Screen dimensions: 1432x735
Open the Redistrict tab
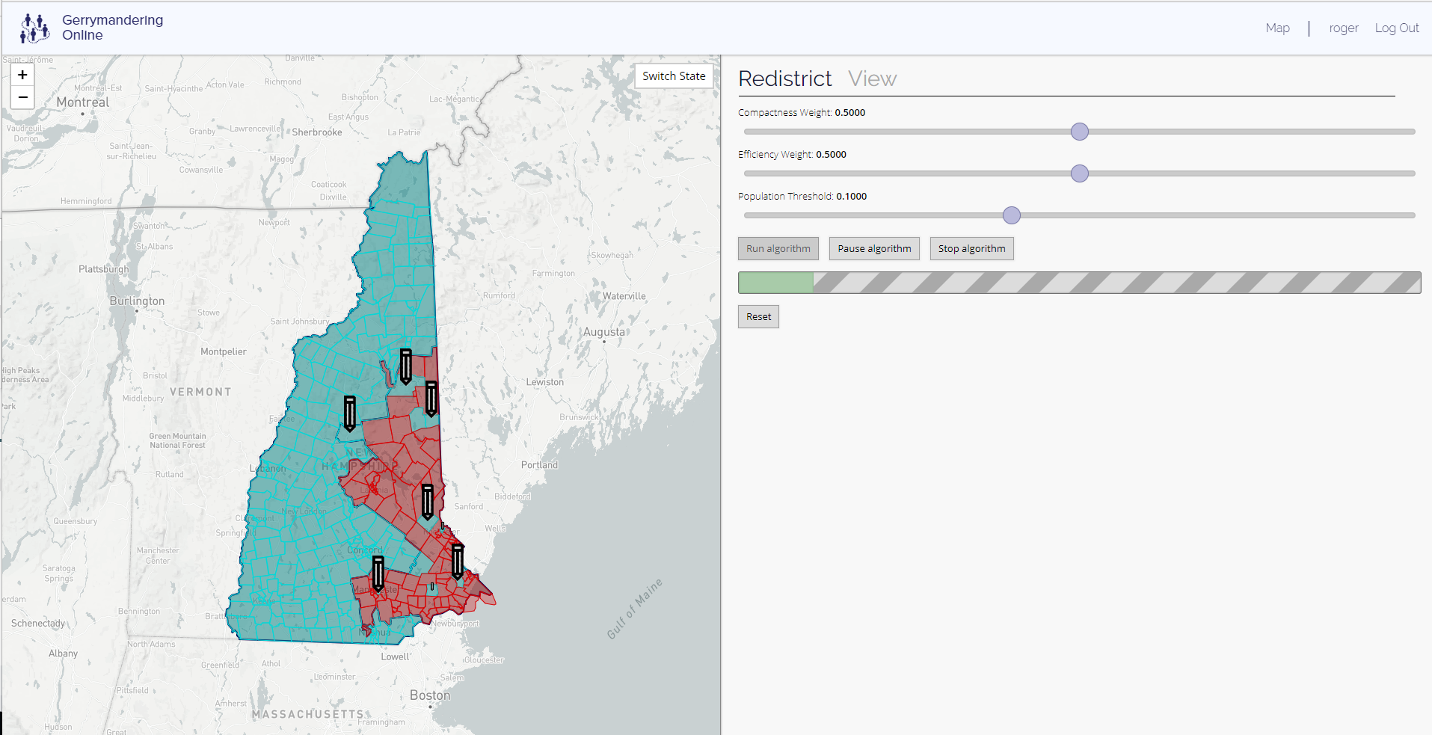click(785, 79)
